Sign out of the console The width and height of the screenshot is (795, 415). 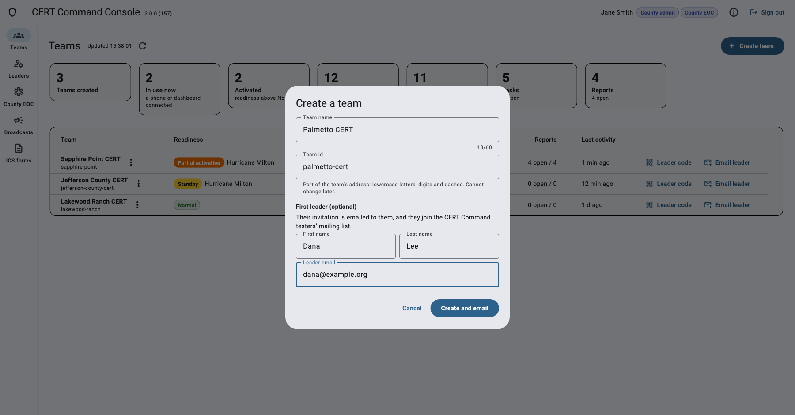click(x=767, y=12)
